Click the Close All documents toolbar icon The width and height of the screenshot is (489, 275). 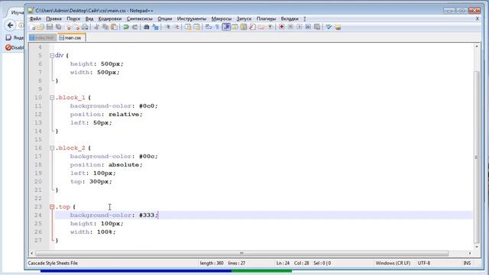coord(76,27)
